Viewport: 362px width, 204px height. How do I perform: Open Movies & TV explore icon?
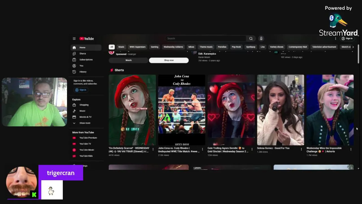click(74, 117)
